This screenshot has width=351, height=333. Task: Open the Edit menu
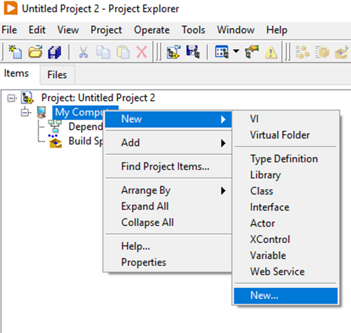coord(37,30)
